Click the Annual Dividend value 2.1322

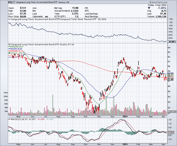pos(75,11)
